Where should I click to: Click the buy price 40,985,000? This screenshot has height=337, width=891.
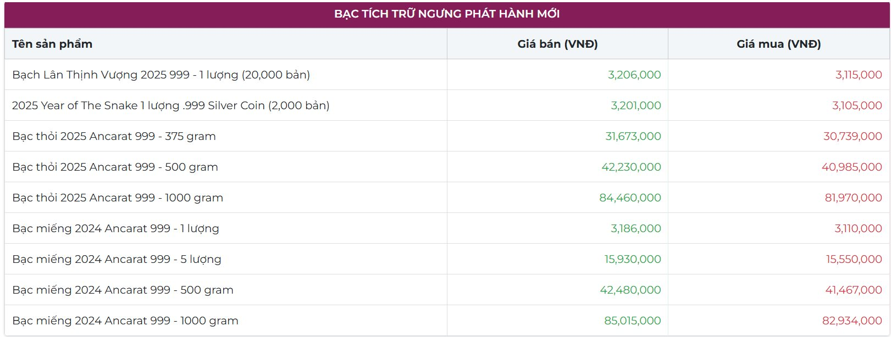(x=851, y=167)
